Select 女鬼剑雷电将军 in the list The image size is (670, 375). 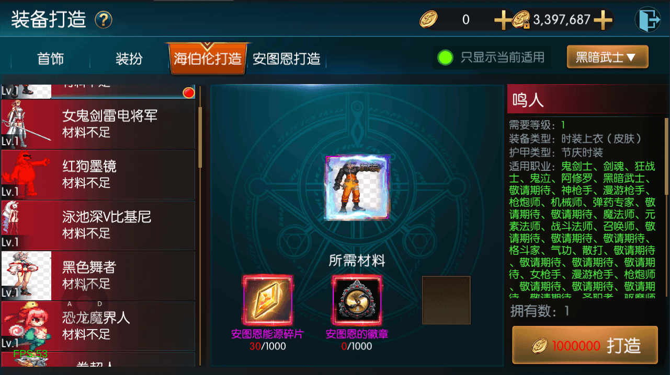(98, 124)
